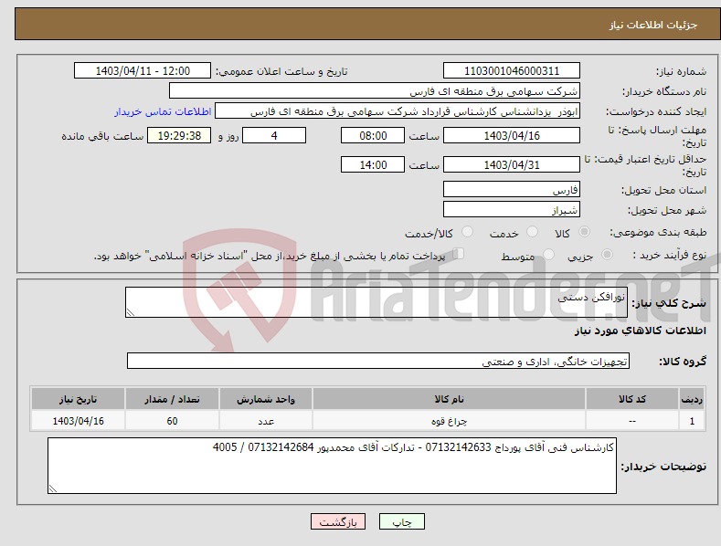This screenshot has height=546, width=721.
Task: Click the کد کالا column header
Action: click(x=632, y=399)
